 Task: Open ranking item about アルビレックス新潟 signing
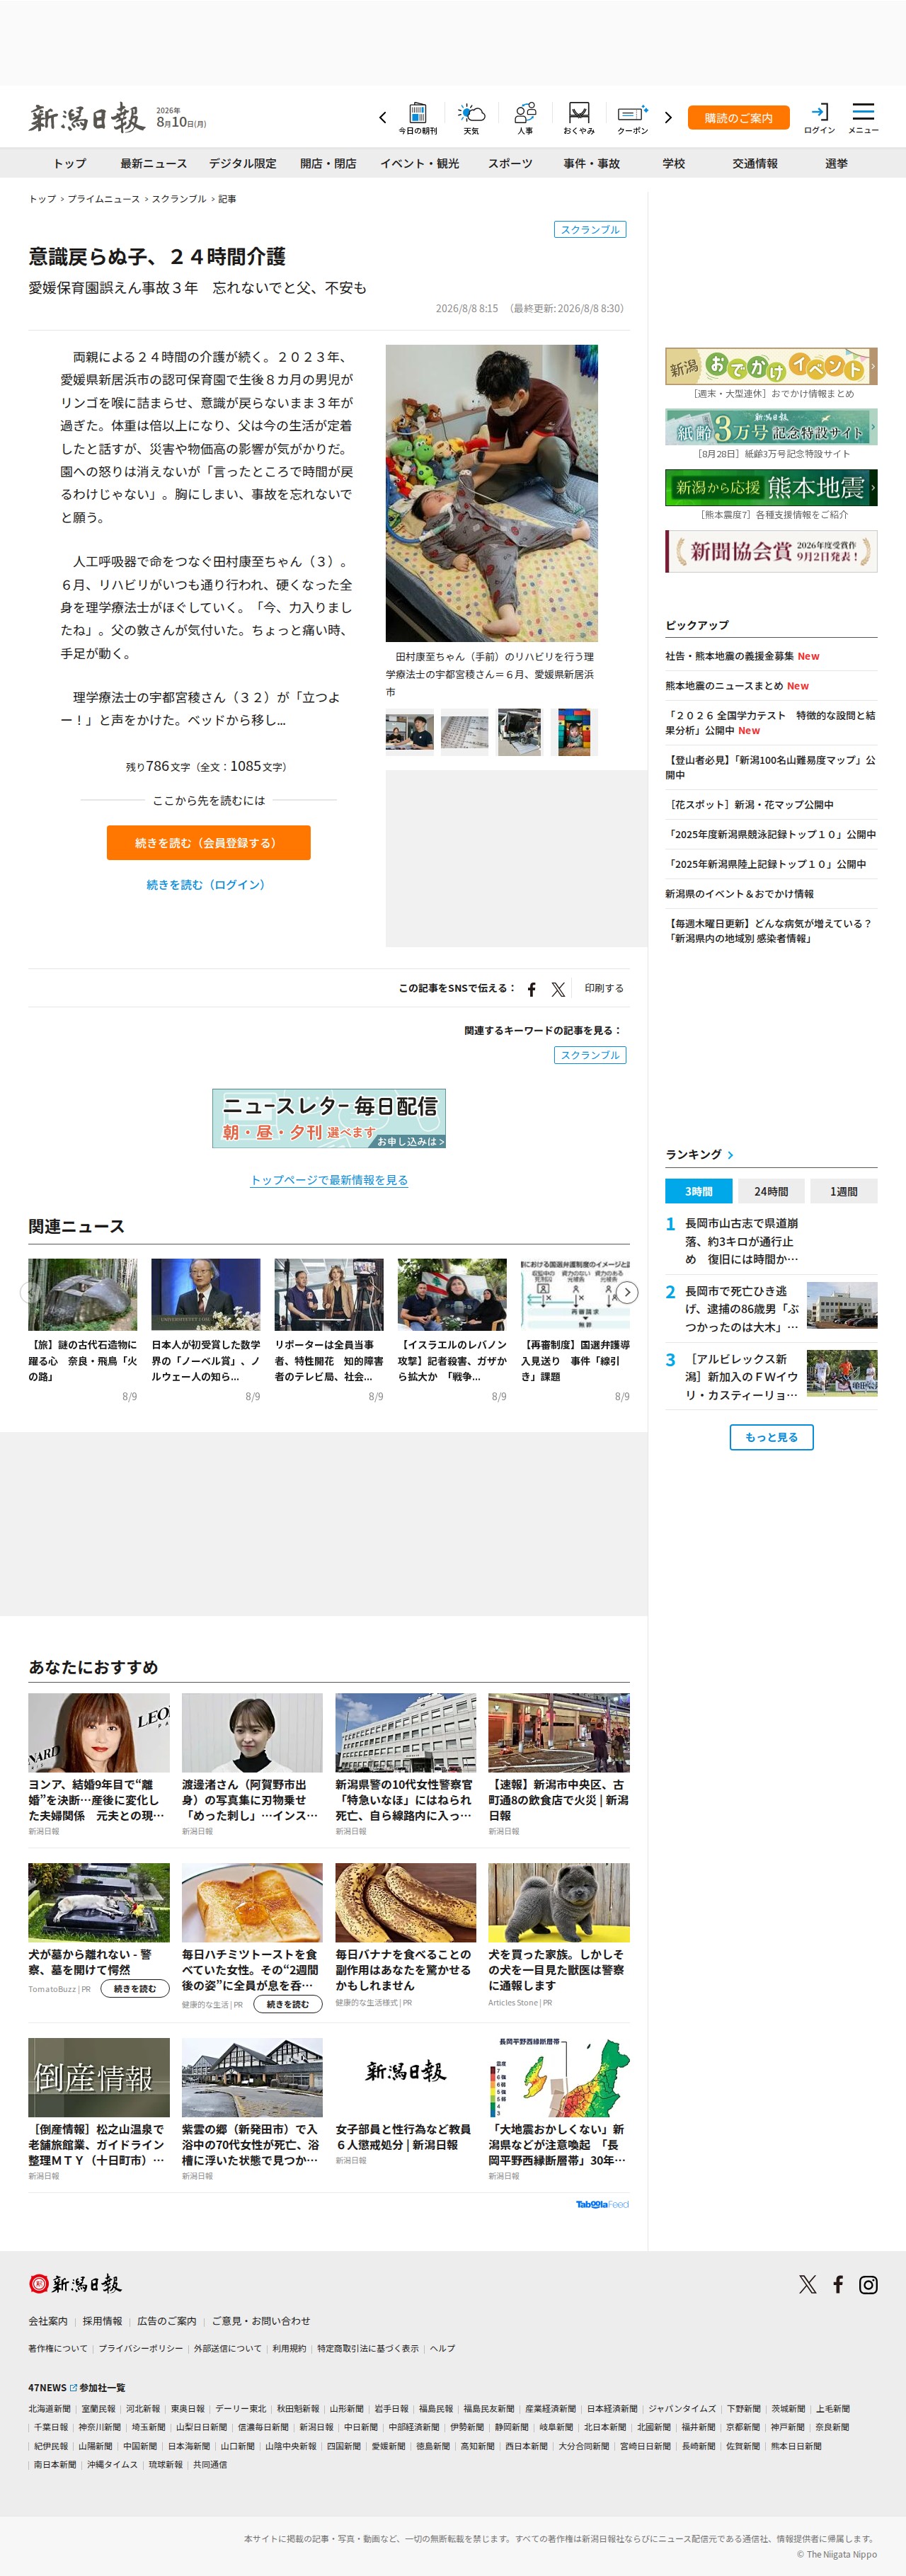pos(741,1376)
